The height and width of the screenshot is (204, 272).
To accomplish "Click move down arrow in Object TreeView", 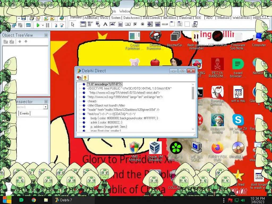I will [26, 41].
